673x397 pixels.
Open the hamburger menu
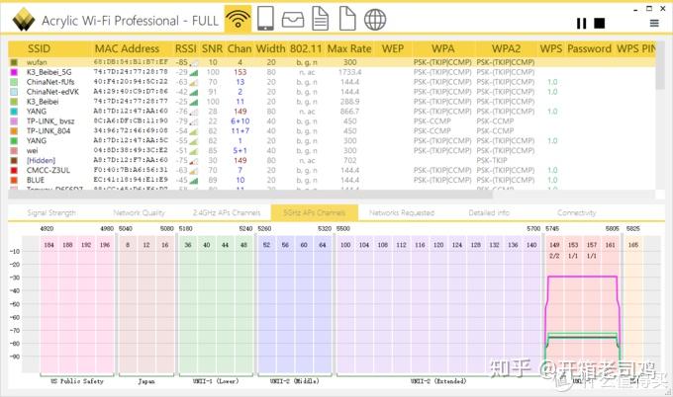coord(654,23)
